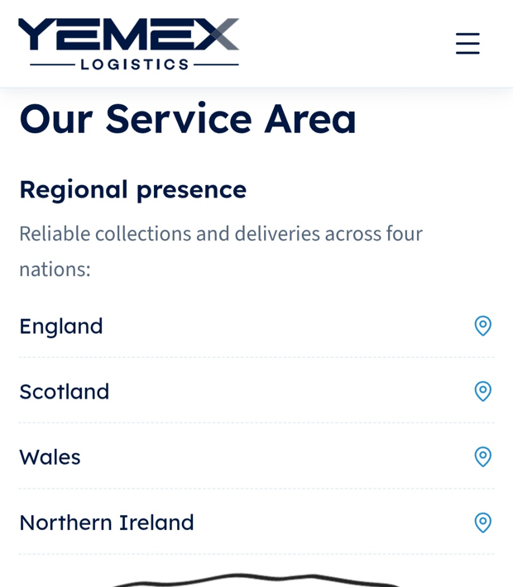This screenshot has height=587, width=513.
Task: Click the map outline at the page bottom
Action: [x=256, y=580]
